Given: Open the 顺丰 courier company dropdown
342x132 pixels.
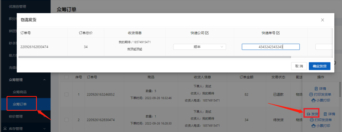Looking at the screenshot, I should (199, 47).
